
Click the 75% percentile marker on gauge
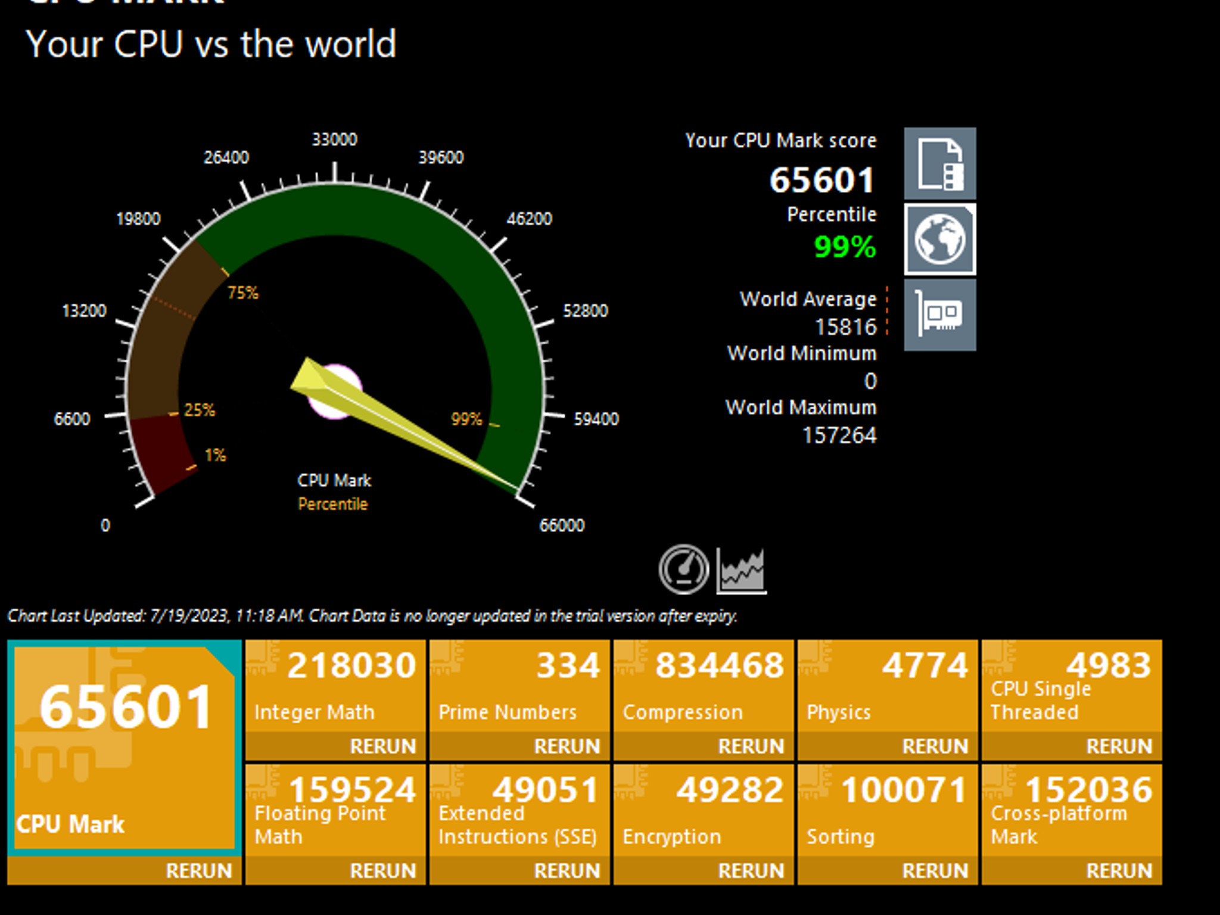(243, 293)
